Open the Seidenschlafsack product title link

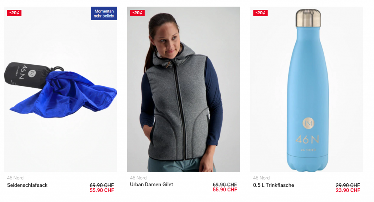click(x=27, y=185)
